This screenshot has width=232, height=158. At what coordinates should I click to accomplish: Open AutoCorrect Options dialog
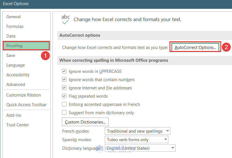point(195,48)
